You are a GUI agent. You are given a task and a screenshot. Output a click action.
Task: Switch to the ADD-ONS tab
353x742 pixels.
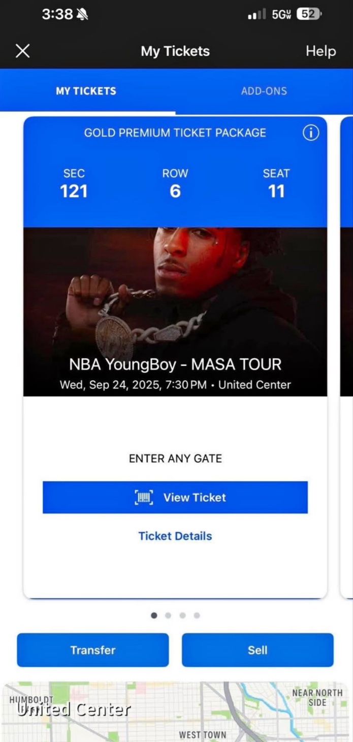click(x=264, y=91)
